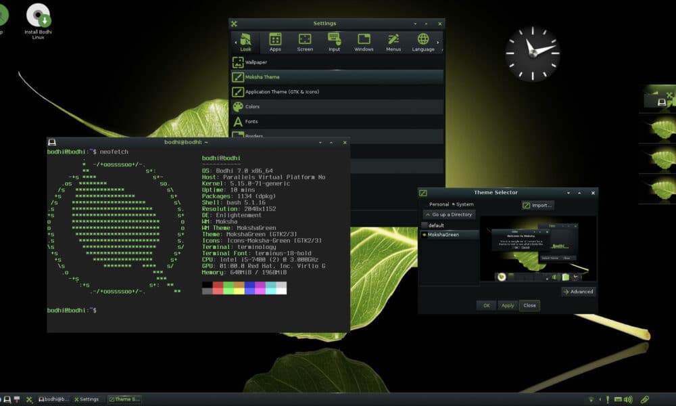Click the exclamation notification icon in tray

pos(608,399)
